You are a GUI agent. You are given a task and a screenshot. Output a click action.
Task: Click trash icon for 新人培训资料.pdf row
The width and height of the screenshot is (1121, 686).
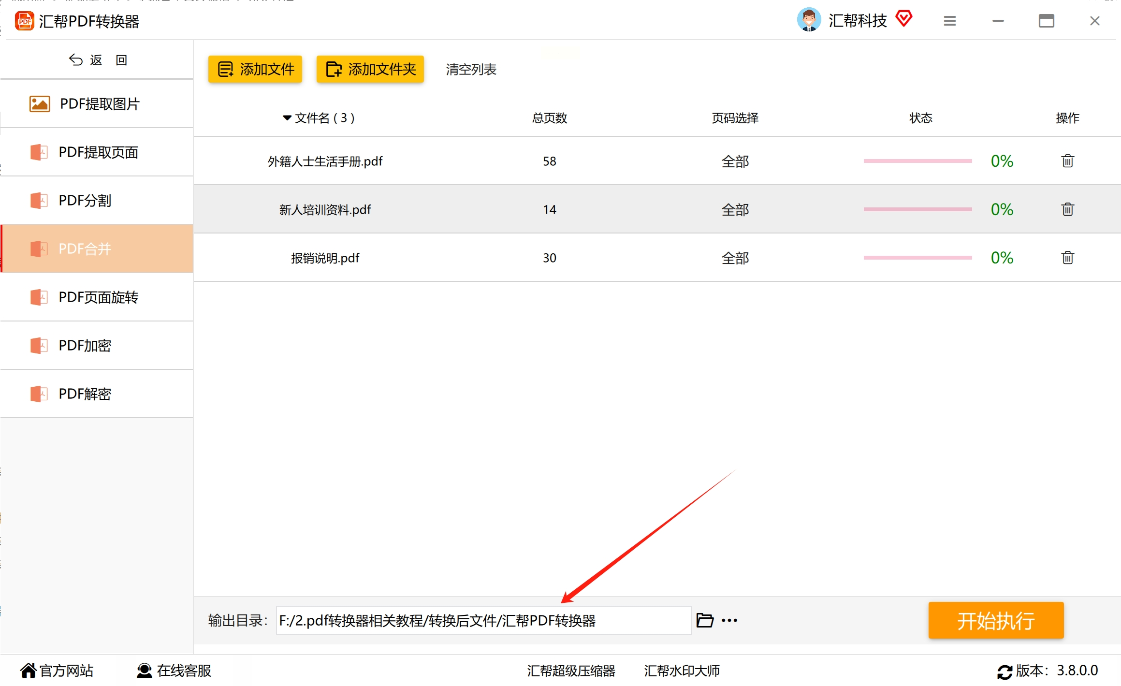point(1067,209)
